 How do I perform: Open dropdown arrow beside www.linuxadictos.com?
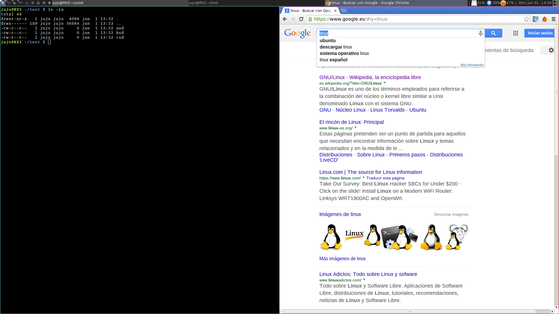pyautogui.click(x=364, y=280)
